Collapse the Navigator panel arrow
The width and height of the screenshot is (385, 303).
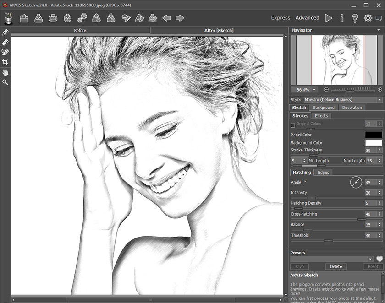(x=379, y=30)
